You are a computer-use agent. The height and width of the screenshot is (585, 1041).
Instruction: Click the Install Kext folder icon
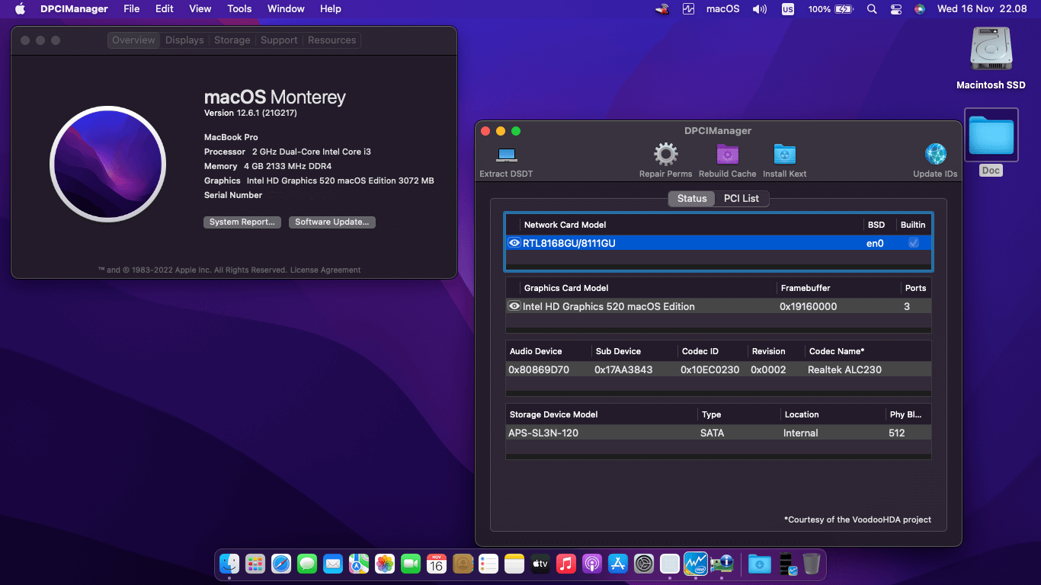(x=785, y=155)
